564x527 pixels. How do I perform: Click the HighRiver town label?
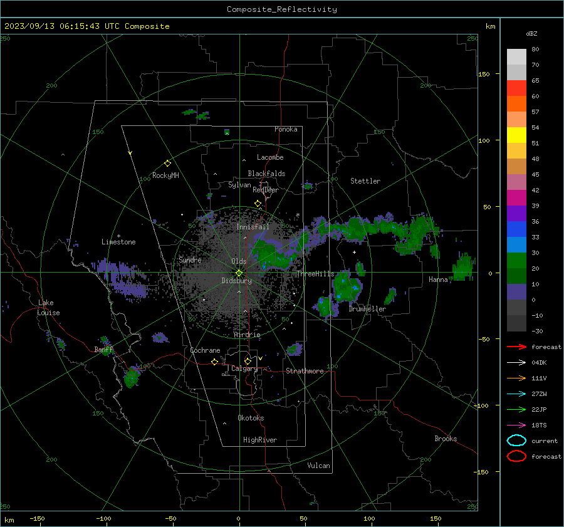[260, 440]
